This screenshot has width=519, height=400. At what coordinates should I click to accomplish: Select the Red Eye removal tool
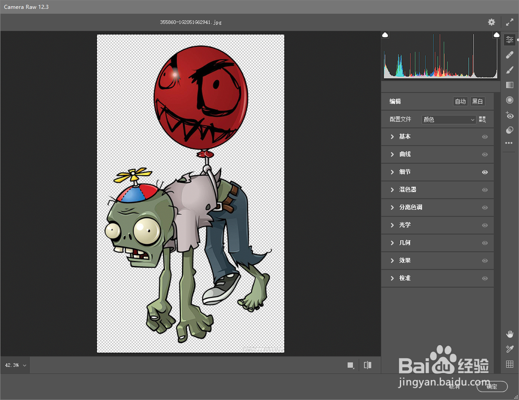(510, 115)
